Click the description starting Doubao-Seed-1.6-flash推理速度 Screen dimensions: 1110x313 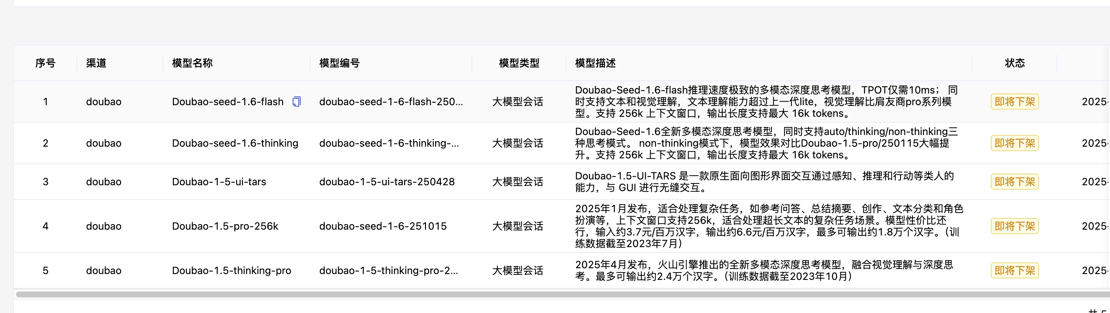pos(767,102)
